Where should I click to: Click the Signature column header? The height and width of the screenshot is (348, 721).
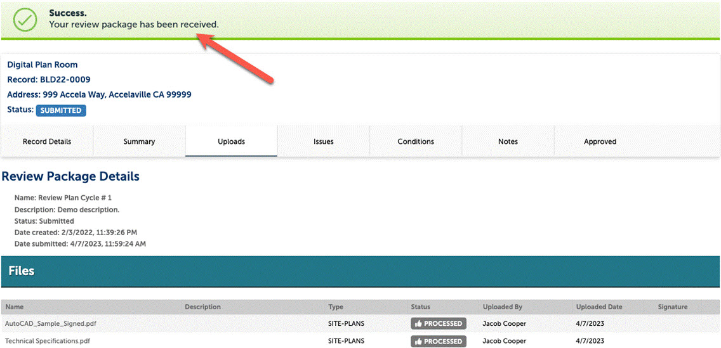tap(673, 307)
